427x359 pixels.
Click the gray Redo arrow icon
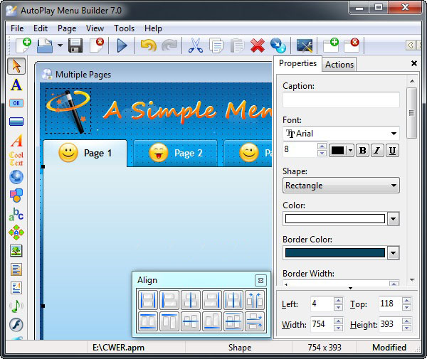[169, 45]
